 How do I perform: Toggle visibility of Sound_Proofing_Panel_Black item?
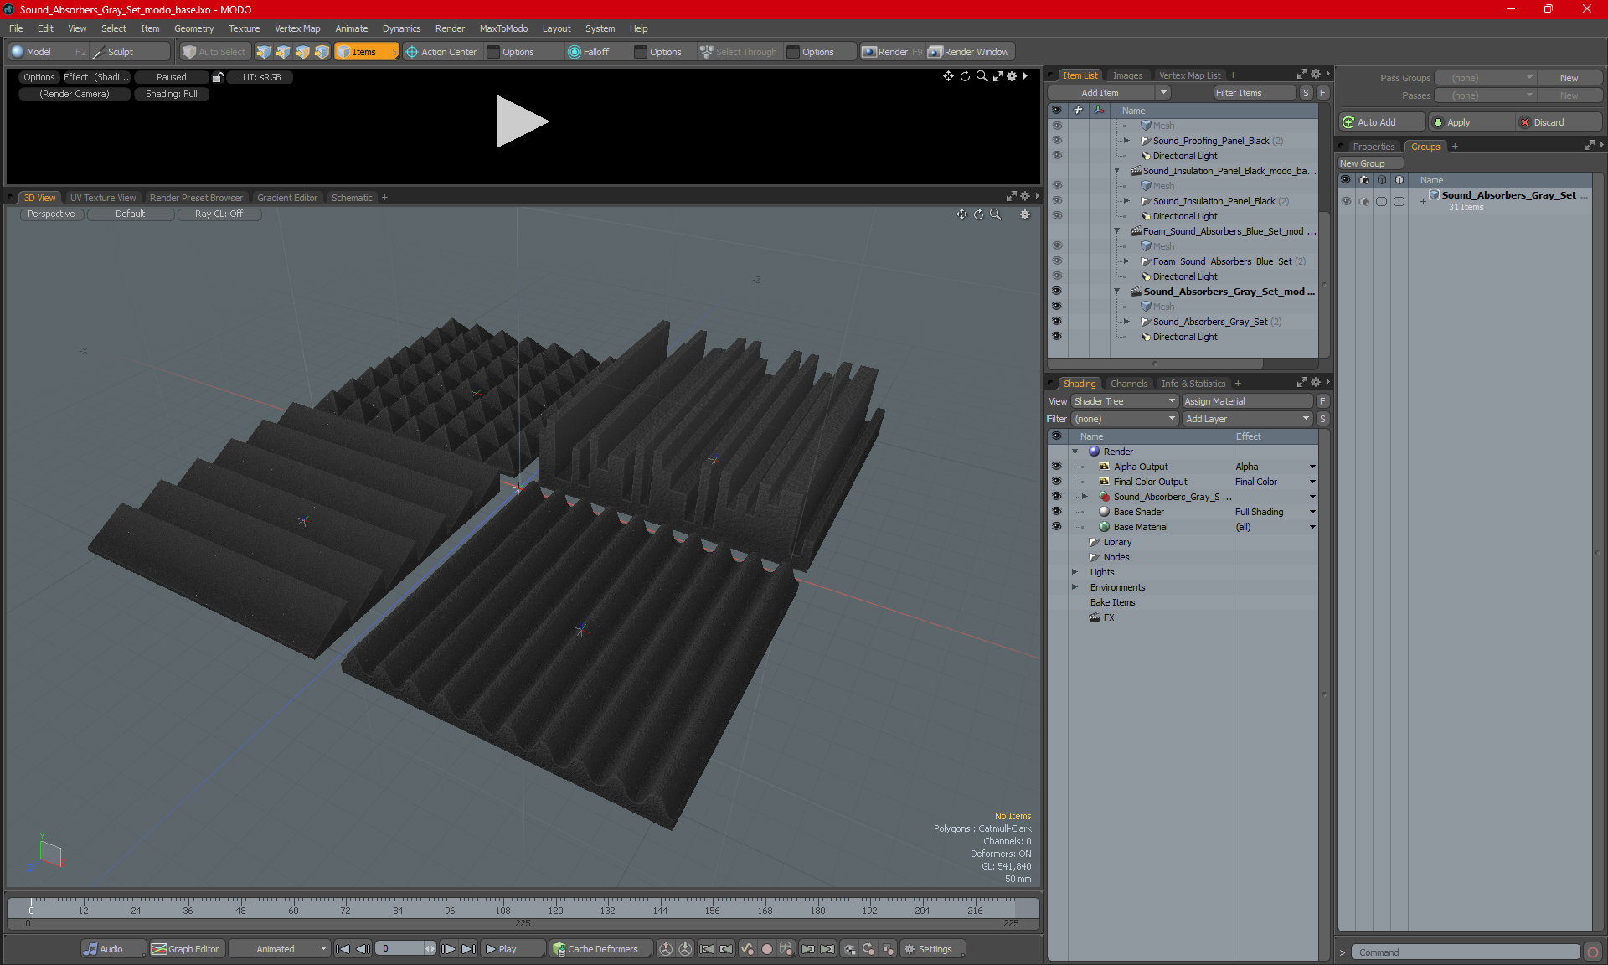[x=1056, y=141]
